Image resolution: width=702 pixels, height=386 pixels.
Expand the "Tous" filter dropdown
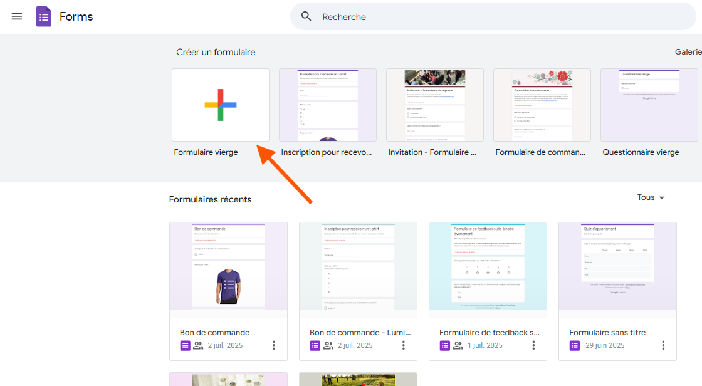[650, 197]
